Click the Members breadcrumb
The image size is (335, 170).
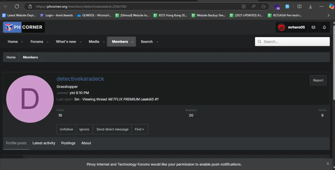click(x=30, y=57)
